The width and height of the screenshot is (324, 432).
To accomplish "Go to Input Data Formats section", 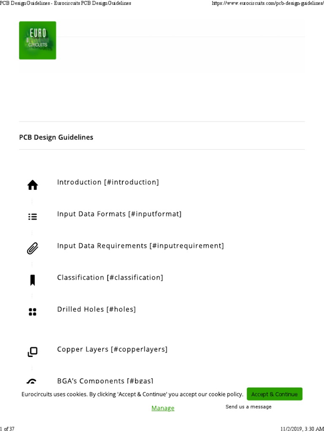I will pyautogui.click(x=119, y=214).
